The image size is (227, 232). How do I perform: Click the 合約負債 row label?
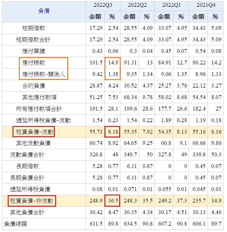pos(34,86)
